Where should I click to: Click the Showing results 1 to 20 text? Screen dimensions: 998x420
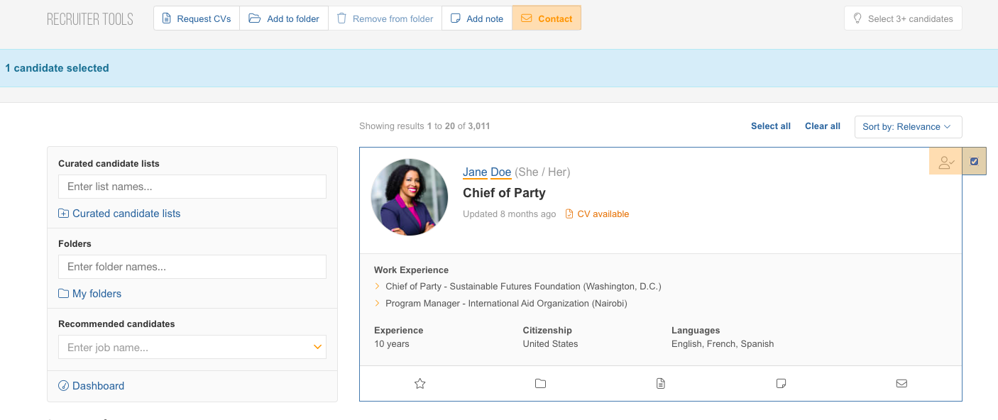pos(424,126)
